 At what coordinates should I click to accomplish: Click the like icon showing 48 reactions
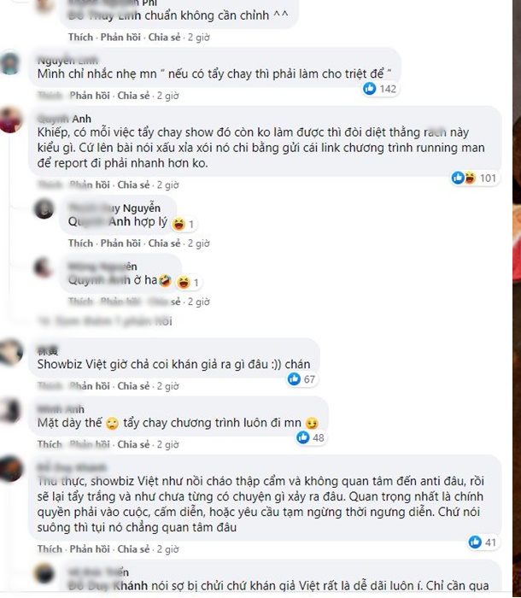pos(303,437)
